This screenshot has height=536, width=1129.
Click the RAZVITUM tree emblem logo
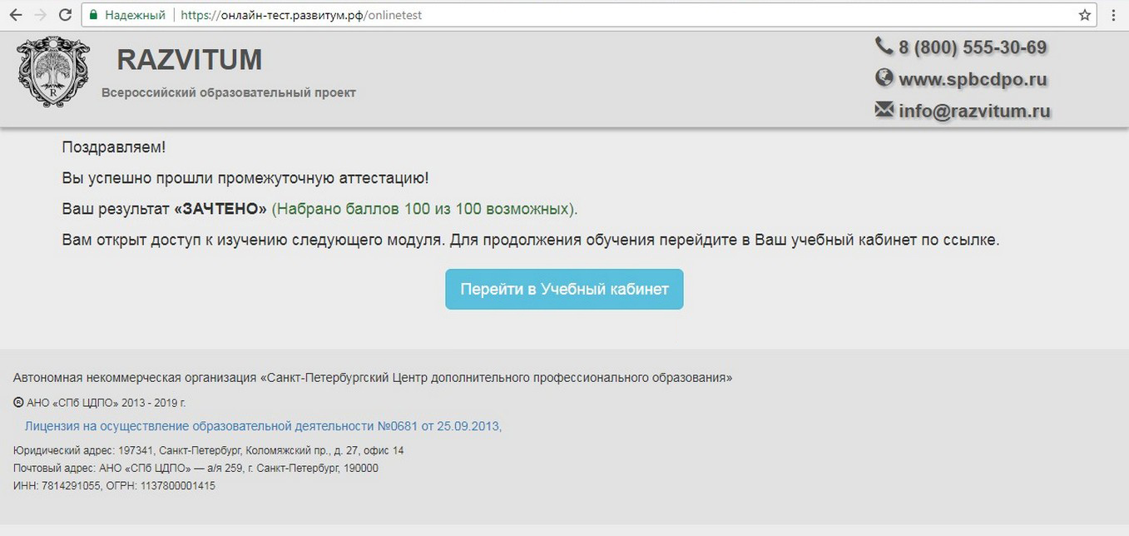(52, 73)
